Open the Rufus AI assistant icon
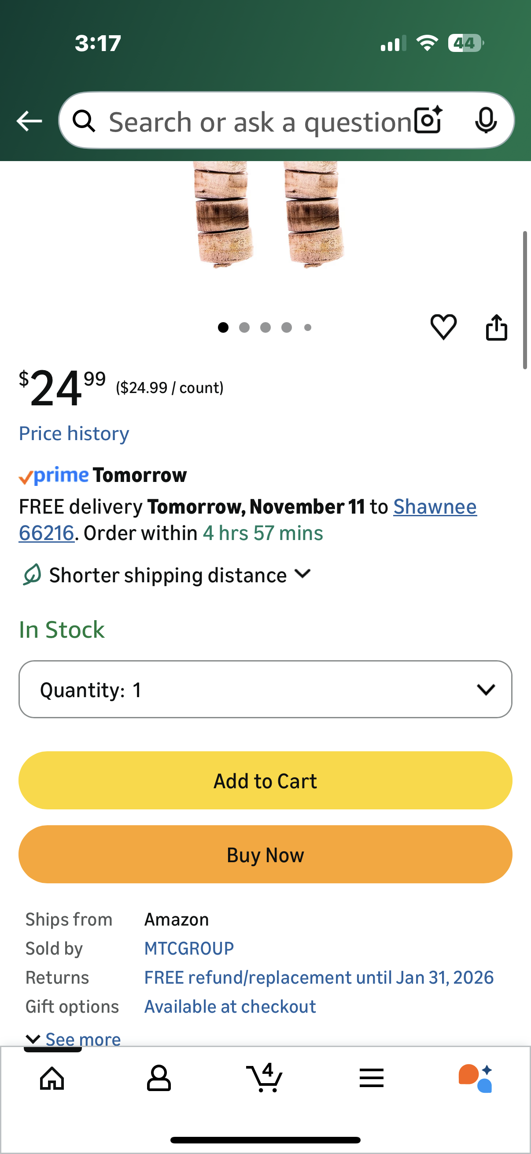This screenshot has width=531, height=1154. click(x=476, y=1077)
